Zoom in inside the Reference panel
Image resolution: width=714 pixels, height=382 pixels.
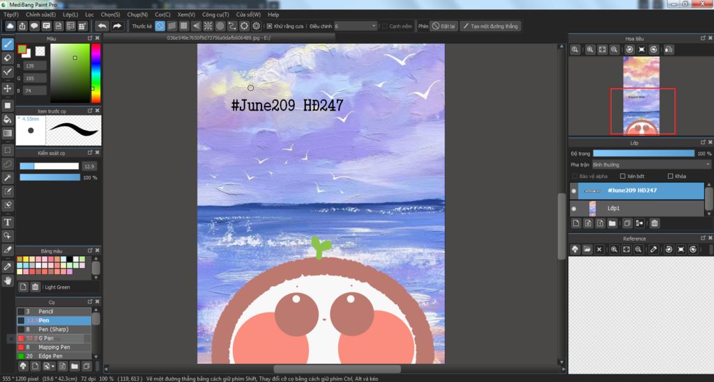(614, 249)
